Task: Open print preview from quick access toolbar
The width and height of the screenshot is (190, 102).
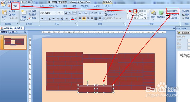Action: [x=22, y=2]
